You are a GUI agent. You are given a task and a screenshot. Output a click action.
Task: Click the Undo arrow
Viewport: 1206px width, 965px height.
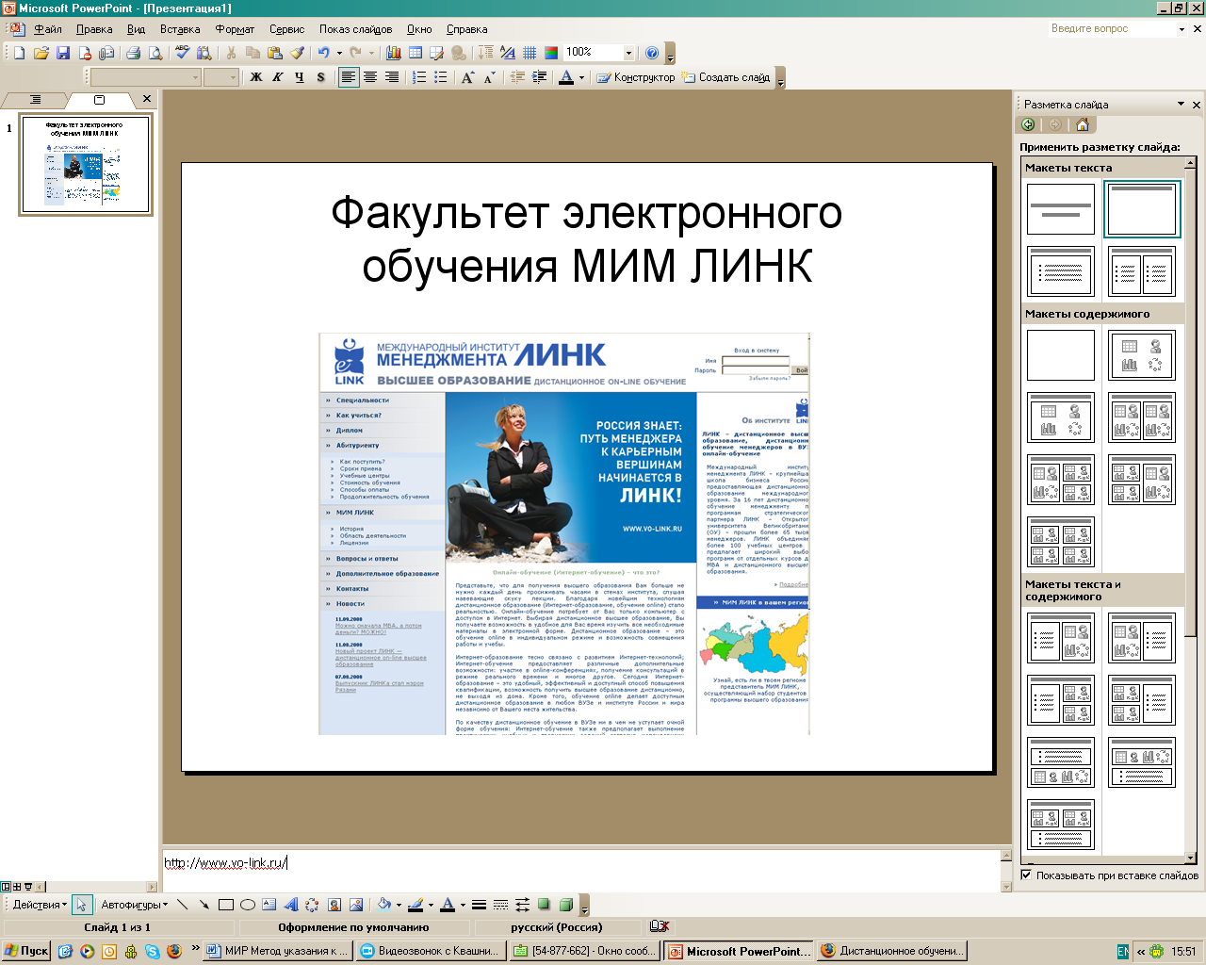pos(324,53)
